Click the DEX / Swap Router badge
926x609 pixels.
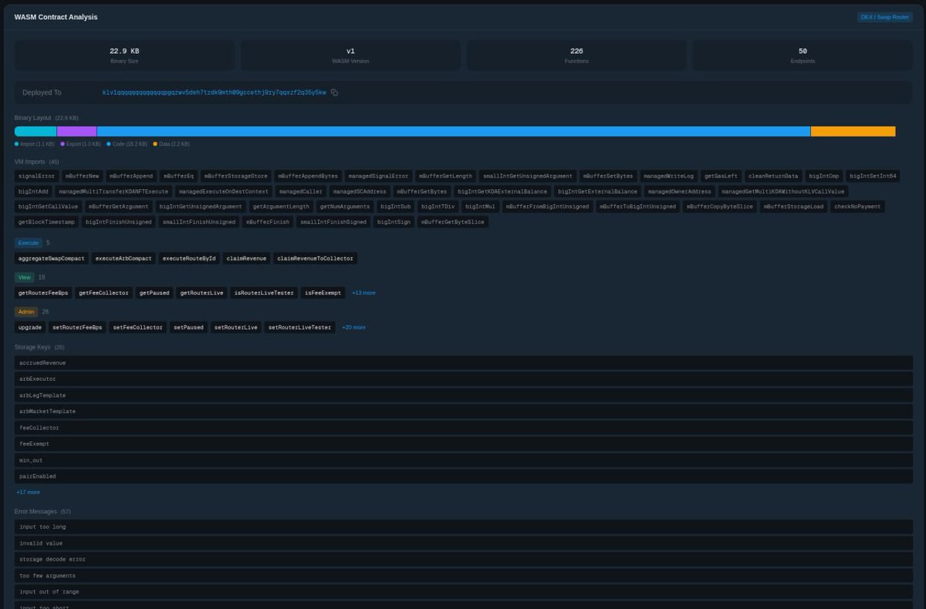(x=884, y=17)
